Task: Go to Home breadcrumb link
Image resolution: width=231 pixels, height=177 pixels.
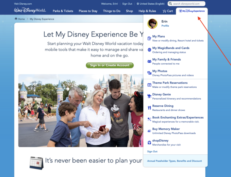Action: coord(21,19)
